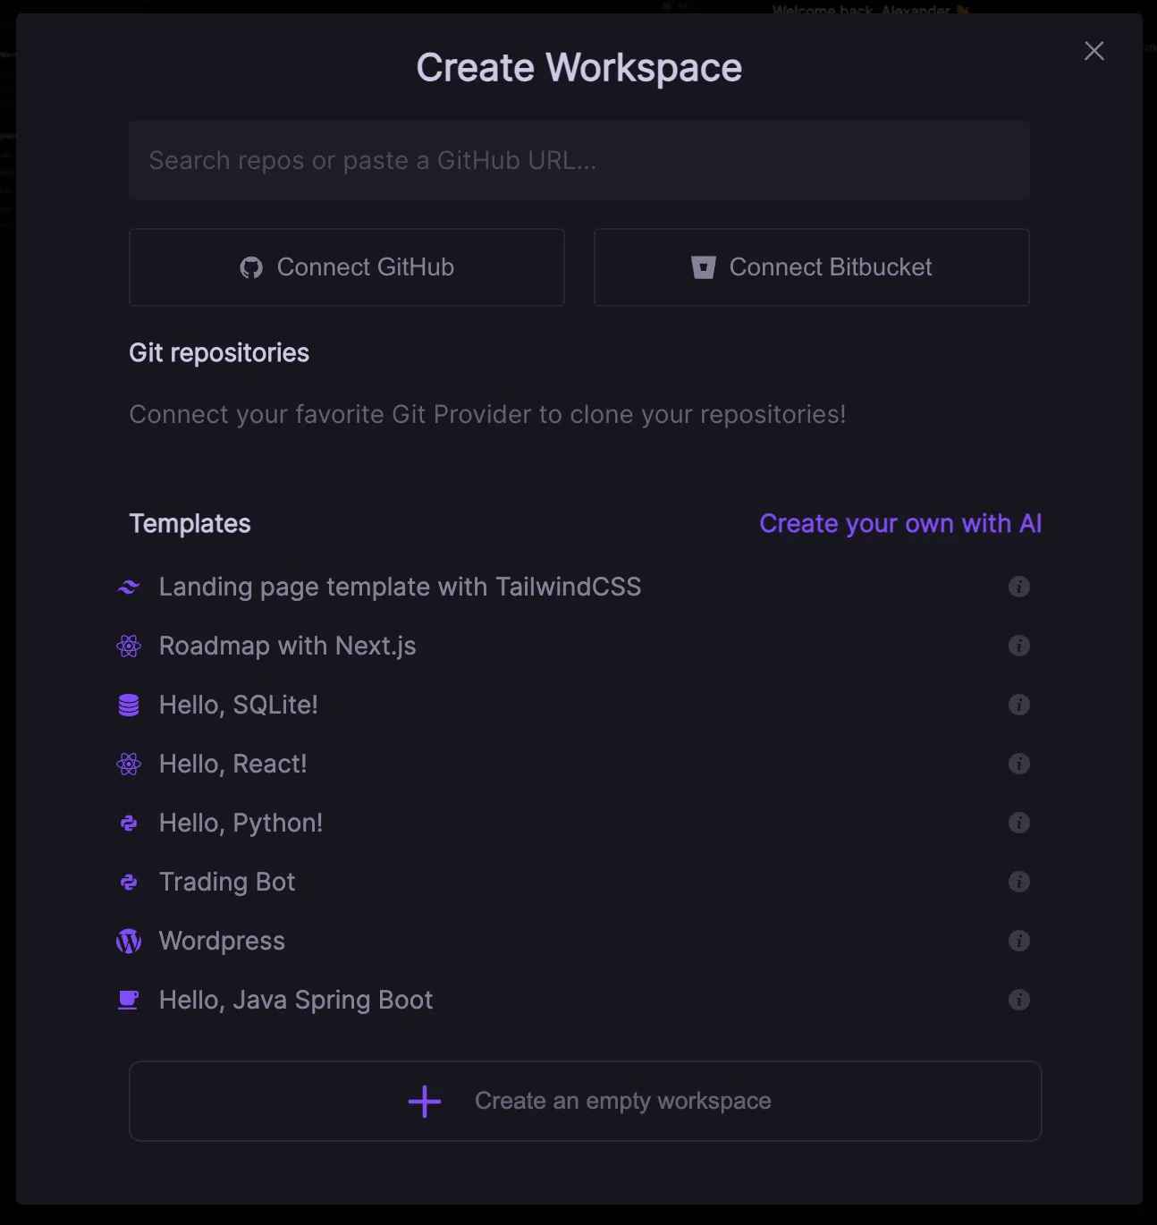Pick the Hello, Python! template
This screenshot has height=1225, width=1157.
click(241, 823)
